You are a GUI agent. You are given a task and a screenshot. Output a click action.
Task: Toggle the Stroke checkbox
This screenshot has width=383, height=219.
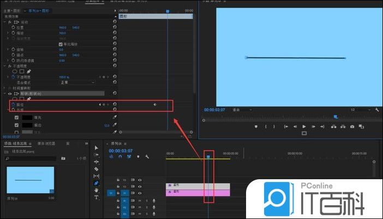click(16, 125)
